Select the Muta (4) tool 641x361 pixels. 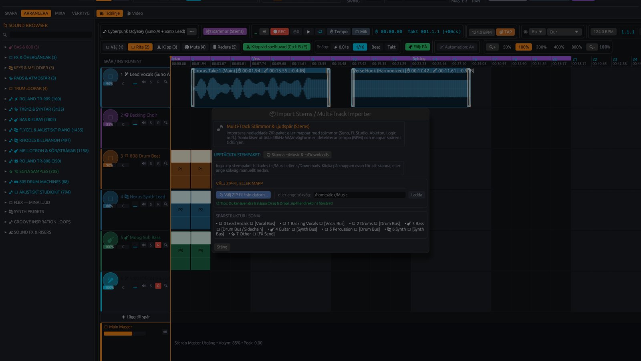pyautogui.click(x=195, y=47)
